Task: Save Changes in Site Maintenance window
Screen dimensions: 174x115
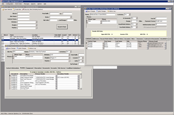Action: click(x=11, y=48)
